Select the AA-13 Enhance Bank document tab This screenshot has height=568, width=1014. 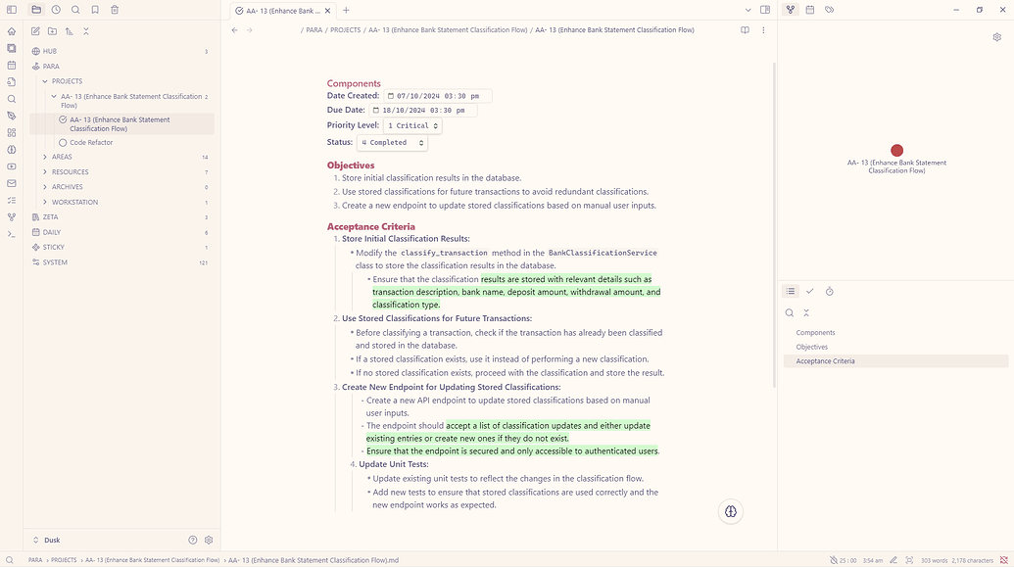pos(284,10)
